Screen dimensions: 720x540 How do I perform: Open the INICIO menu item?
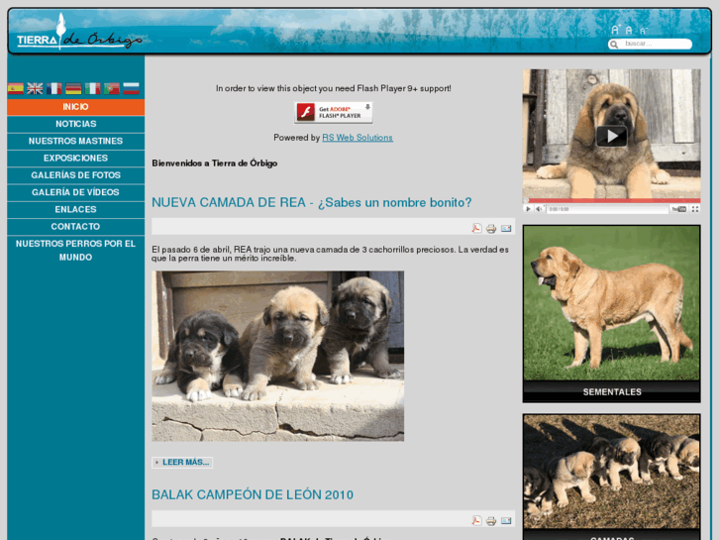(x=76, y=107)
